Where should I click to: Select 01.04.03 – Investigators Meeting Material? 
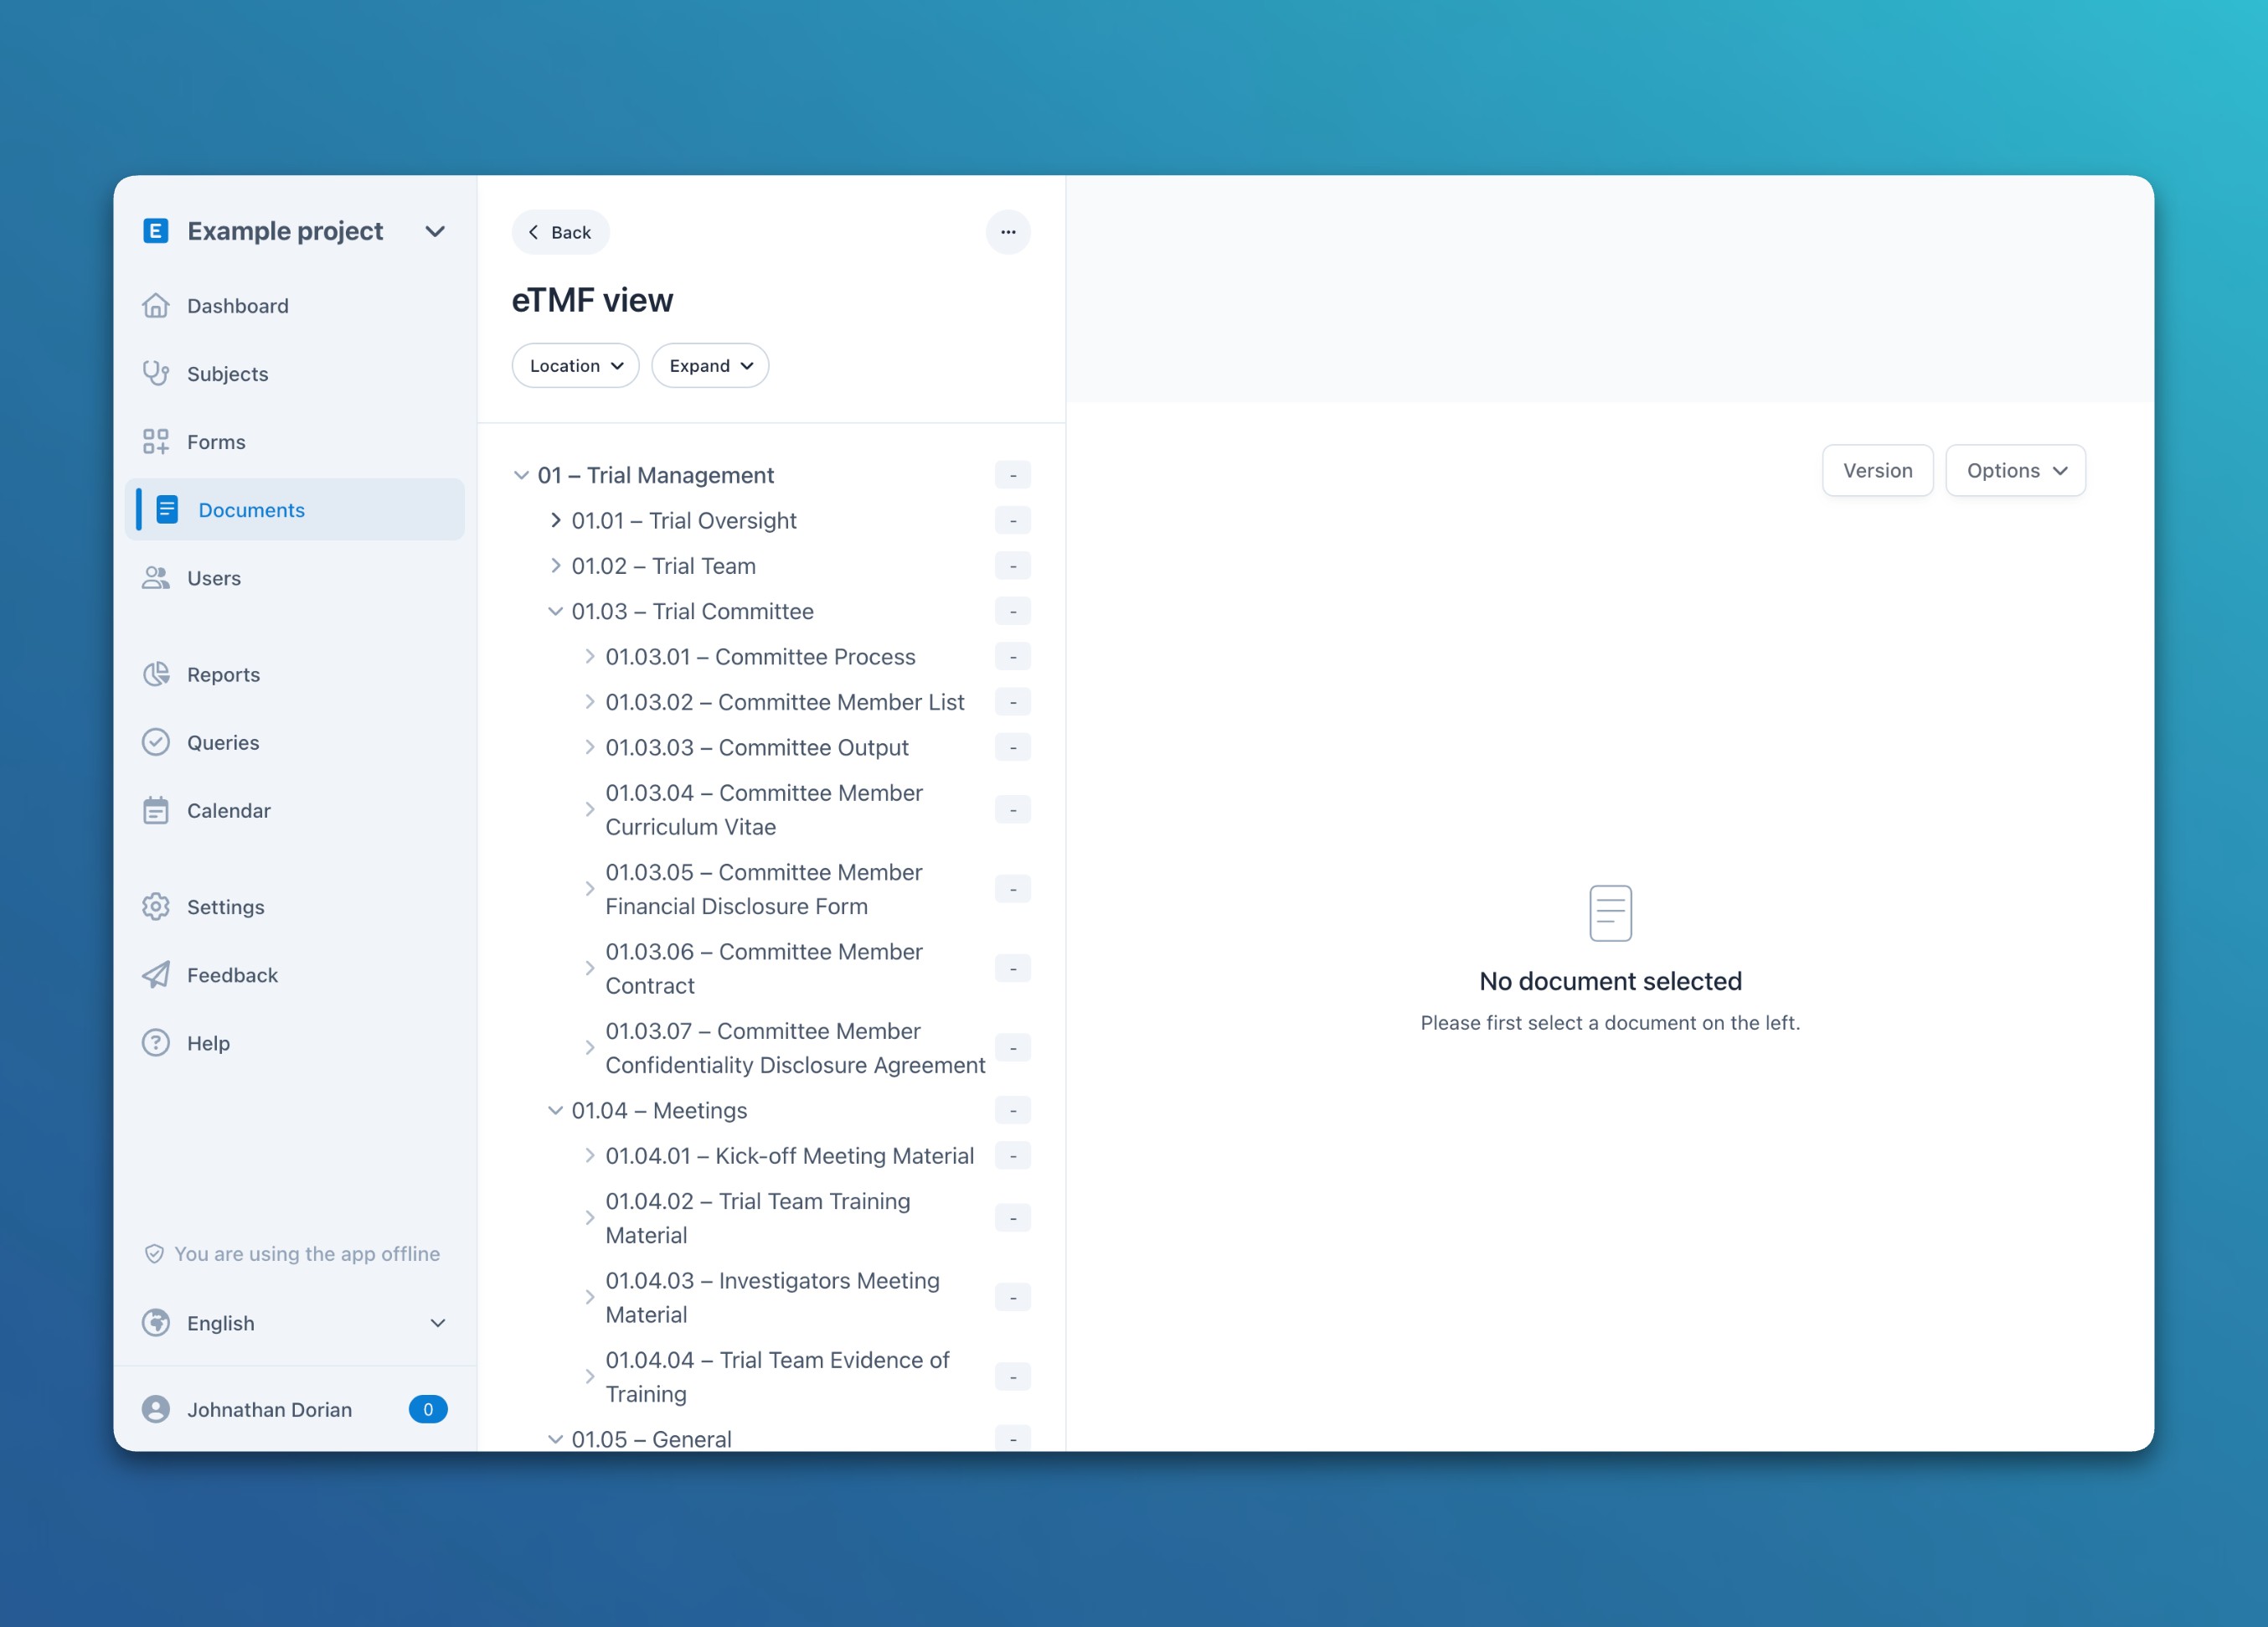[772, 1298]
